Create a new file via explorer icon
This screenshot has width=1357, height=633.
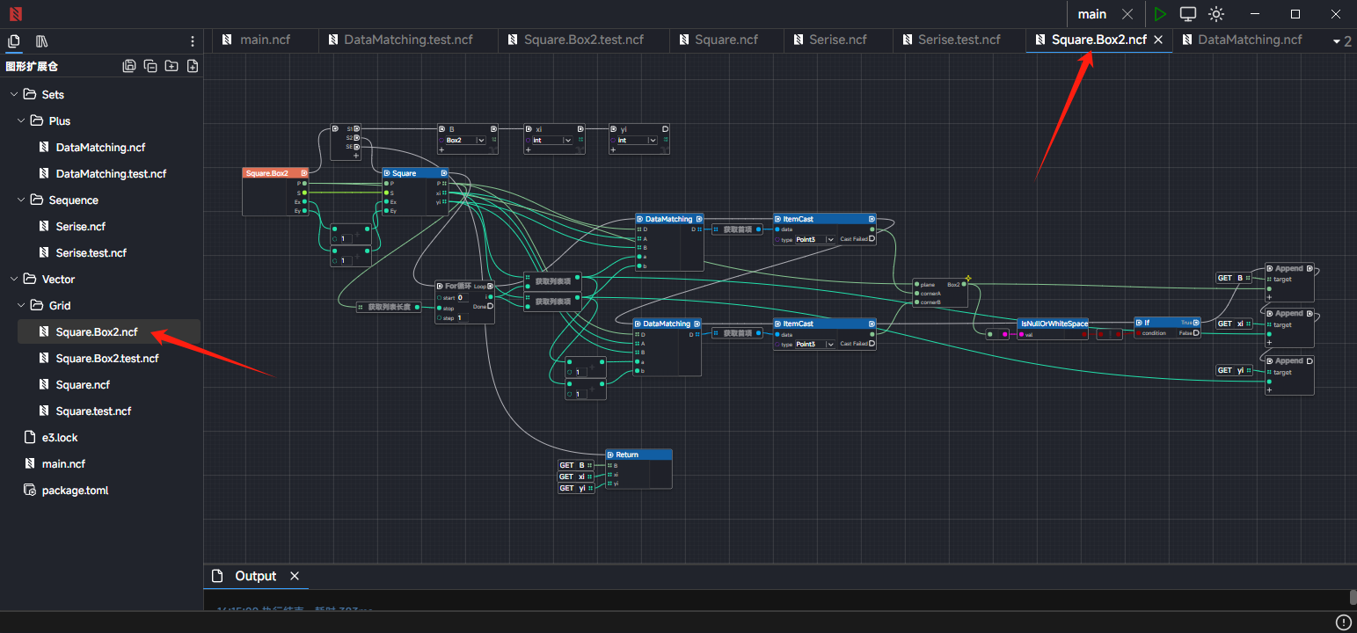click(193, 66)
